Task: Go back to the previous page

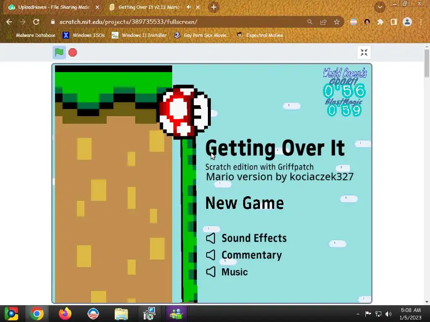Action: point(9,22)
